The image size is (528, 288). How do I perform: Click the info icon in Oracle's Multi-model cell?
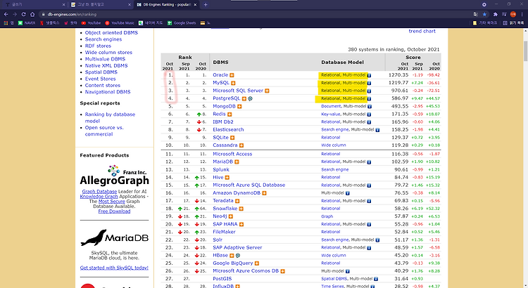[x=369, y=75]
